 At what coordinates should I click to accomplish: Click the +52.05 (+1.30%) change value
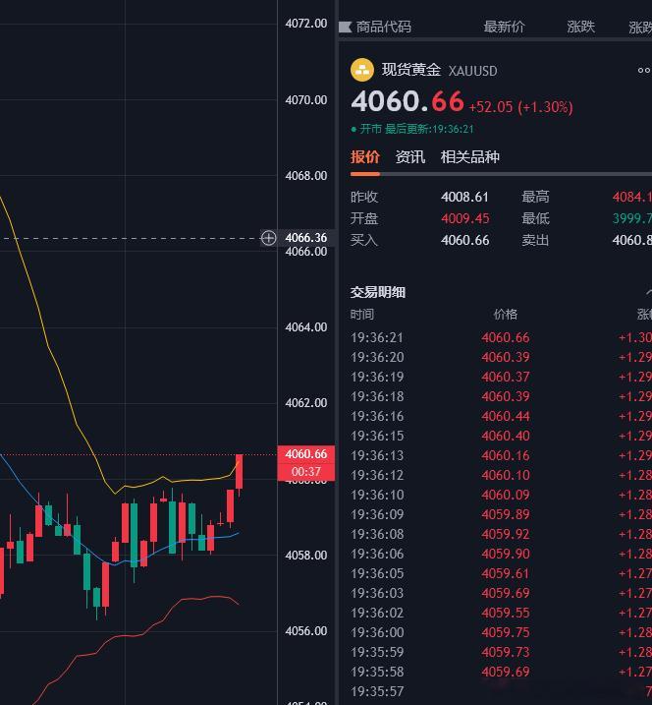520,107
